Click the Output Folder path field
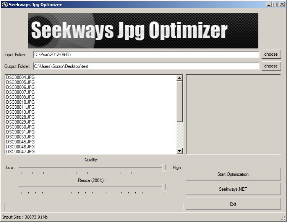Screen dimensions: 287x222 [x=146, y=66]
